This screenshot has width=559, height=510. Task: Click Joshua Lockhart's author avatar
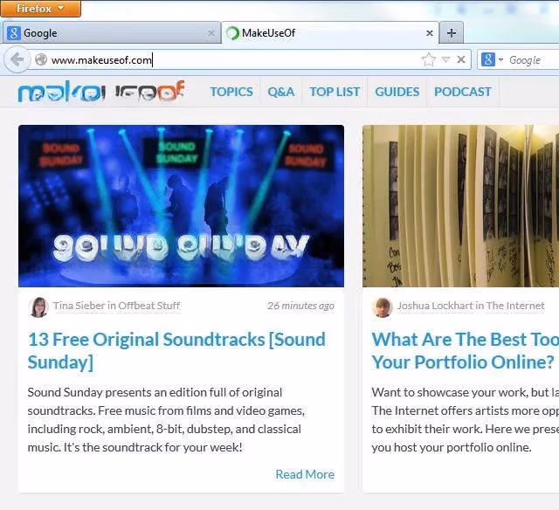tap(383, 307)
